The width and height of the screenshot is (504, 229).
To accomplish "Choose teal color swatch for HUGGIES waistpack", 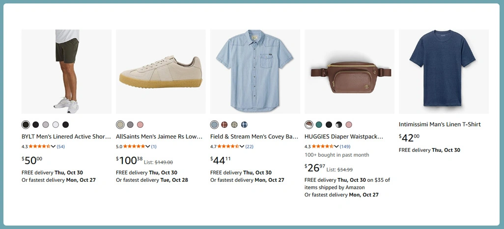I will (319, 125).
